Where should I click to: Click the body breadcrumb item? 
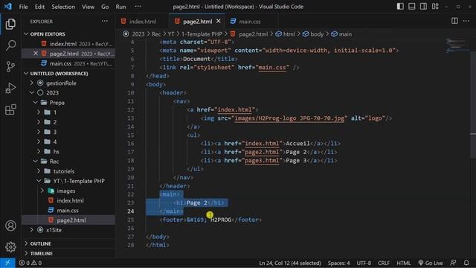tap(314, 34)
